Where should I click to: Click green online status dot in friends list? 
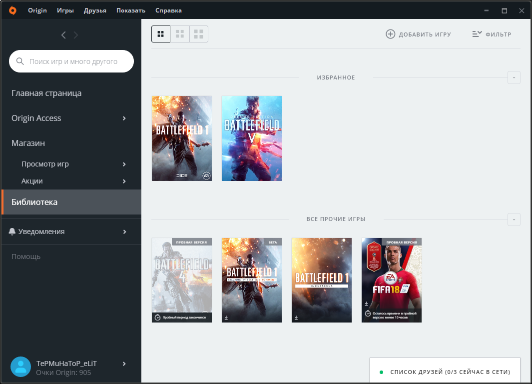381,372
